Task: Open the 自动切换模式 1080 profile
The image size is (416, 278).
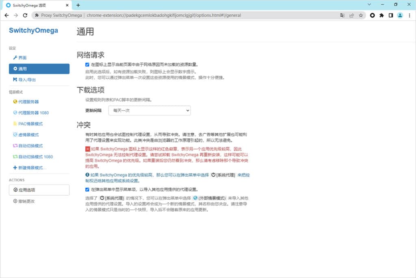Action: coord(39,157)
